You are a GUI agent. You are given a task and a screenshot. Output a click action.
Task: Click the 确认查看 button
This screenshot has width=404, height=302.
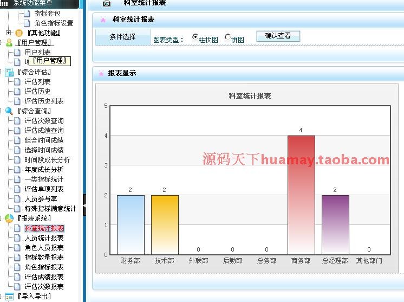point(278,36)
